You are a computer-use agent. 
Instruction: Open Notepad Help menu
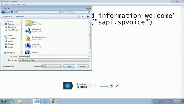pos(24,4)
